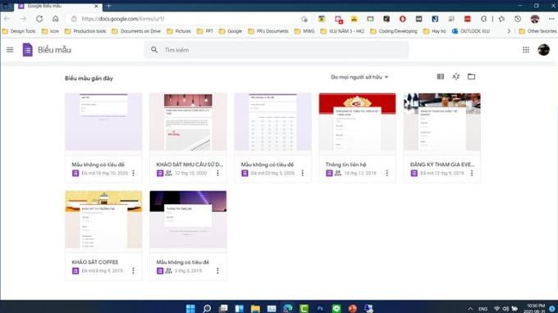Open more options for Thông tin liên hệ
The image size is (558, 313).
click(386, 173)
